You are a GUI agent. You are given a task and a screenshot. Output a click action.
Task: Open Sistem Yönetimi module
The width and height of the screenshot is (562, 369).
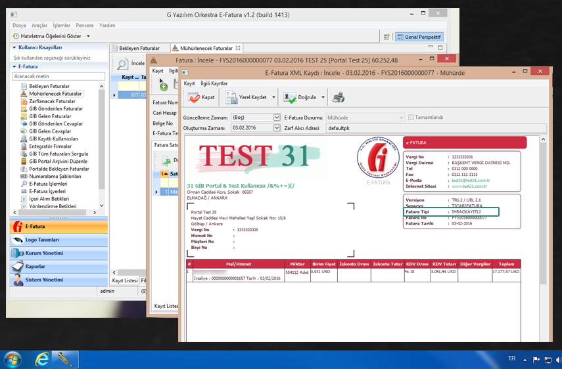point(59,280)
